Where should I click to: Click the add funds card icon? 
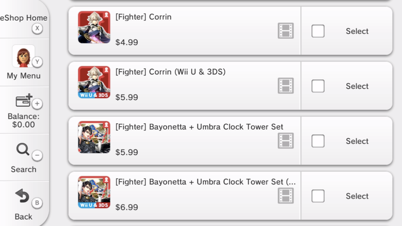click(x=24, y=100)
